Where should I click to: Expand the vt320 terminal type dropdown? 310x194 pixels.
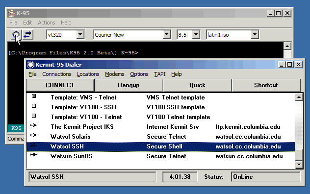(80, 35)
